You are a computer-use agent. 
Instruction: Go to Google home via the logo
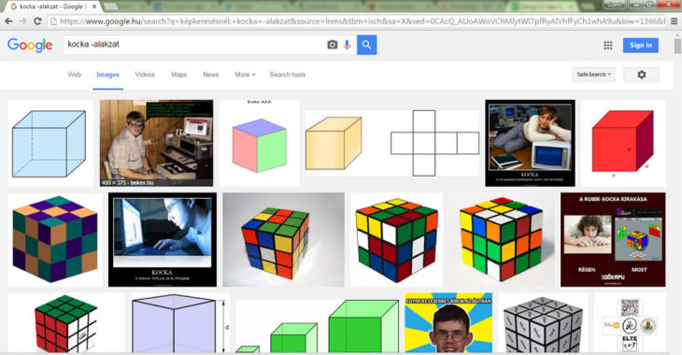(x=30, y=45)
